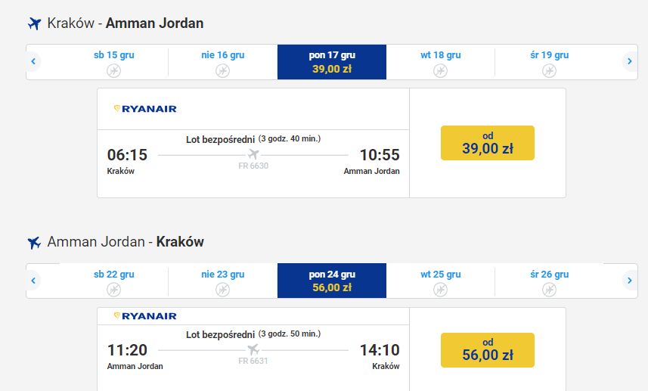
Task: Choose the sb 22 gru return date
Action: pos(113,281)
